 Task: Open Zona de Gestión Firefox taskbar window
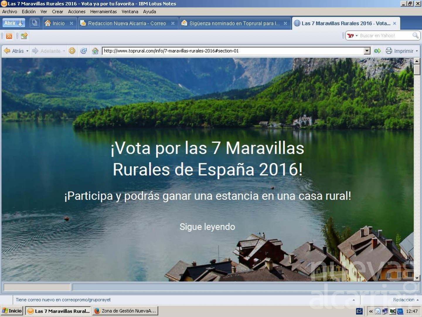(x=125, y=311)
